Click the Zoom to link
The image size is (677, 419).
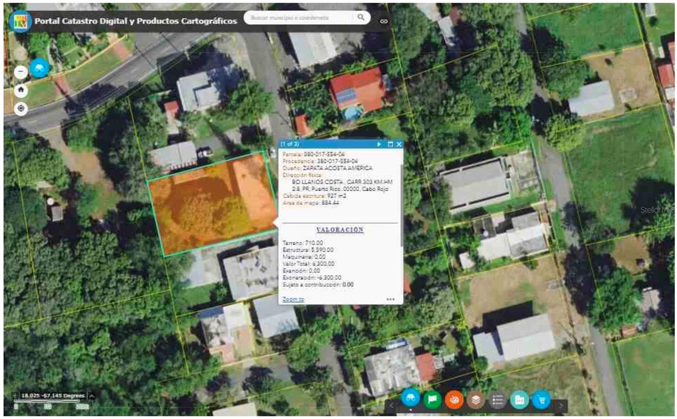[x=293, y=299]
